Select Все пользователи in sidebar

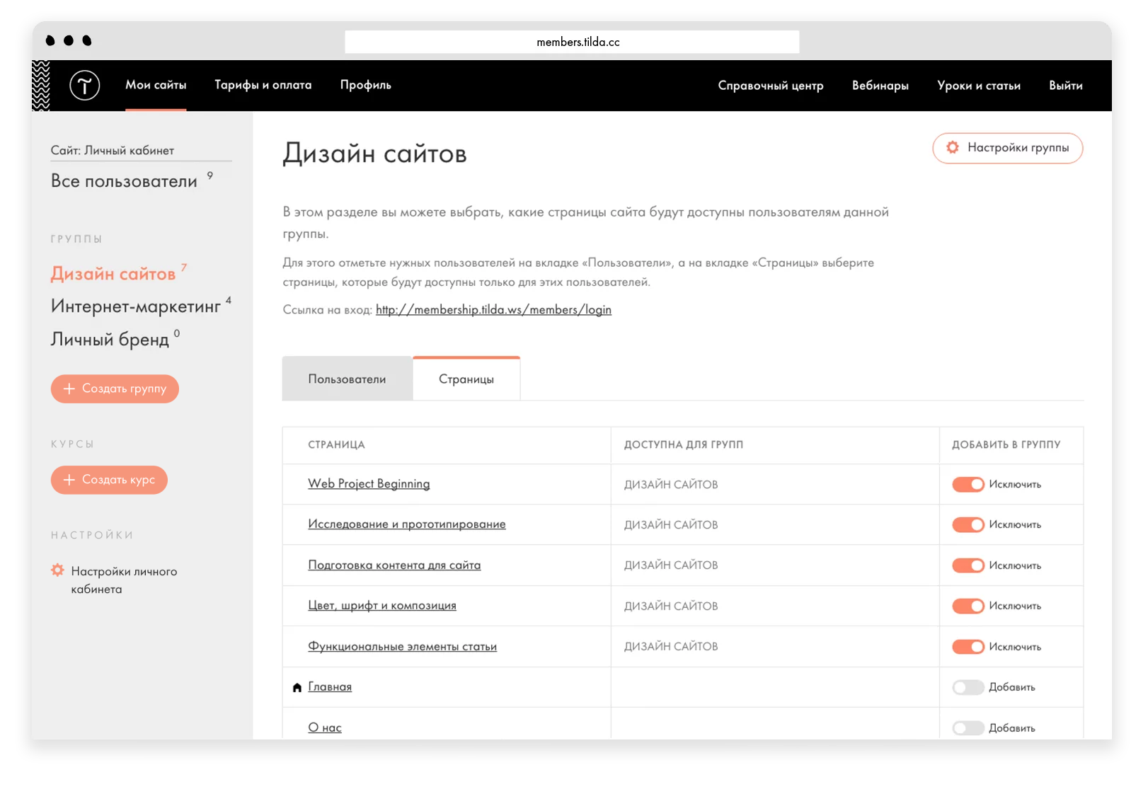coord(124,181)
